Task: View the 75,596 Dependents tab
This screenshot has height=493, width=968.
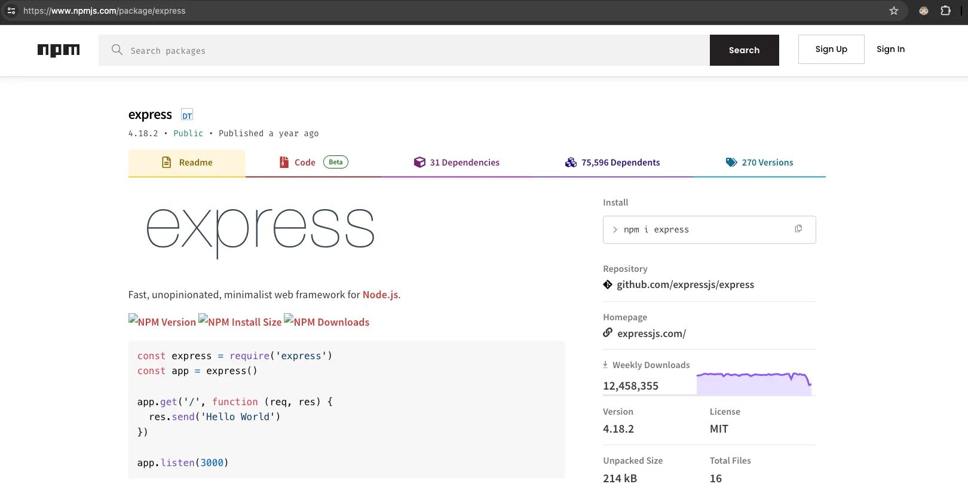Action: [612, 163]
